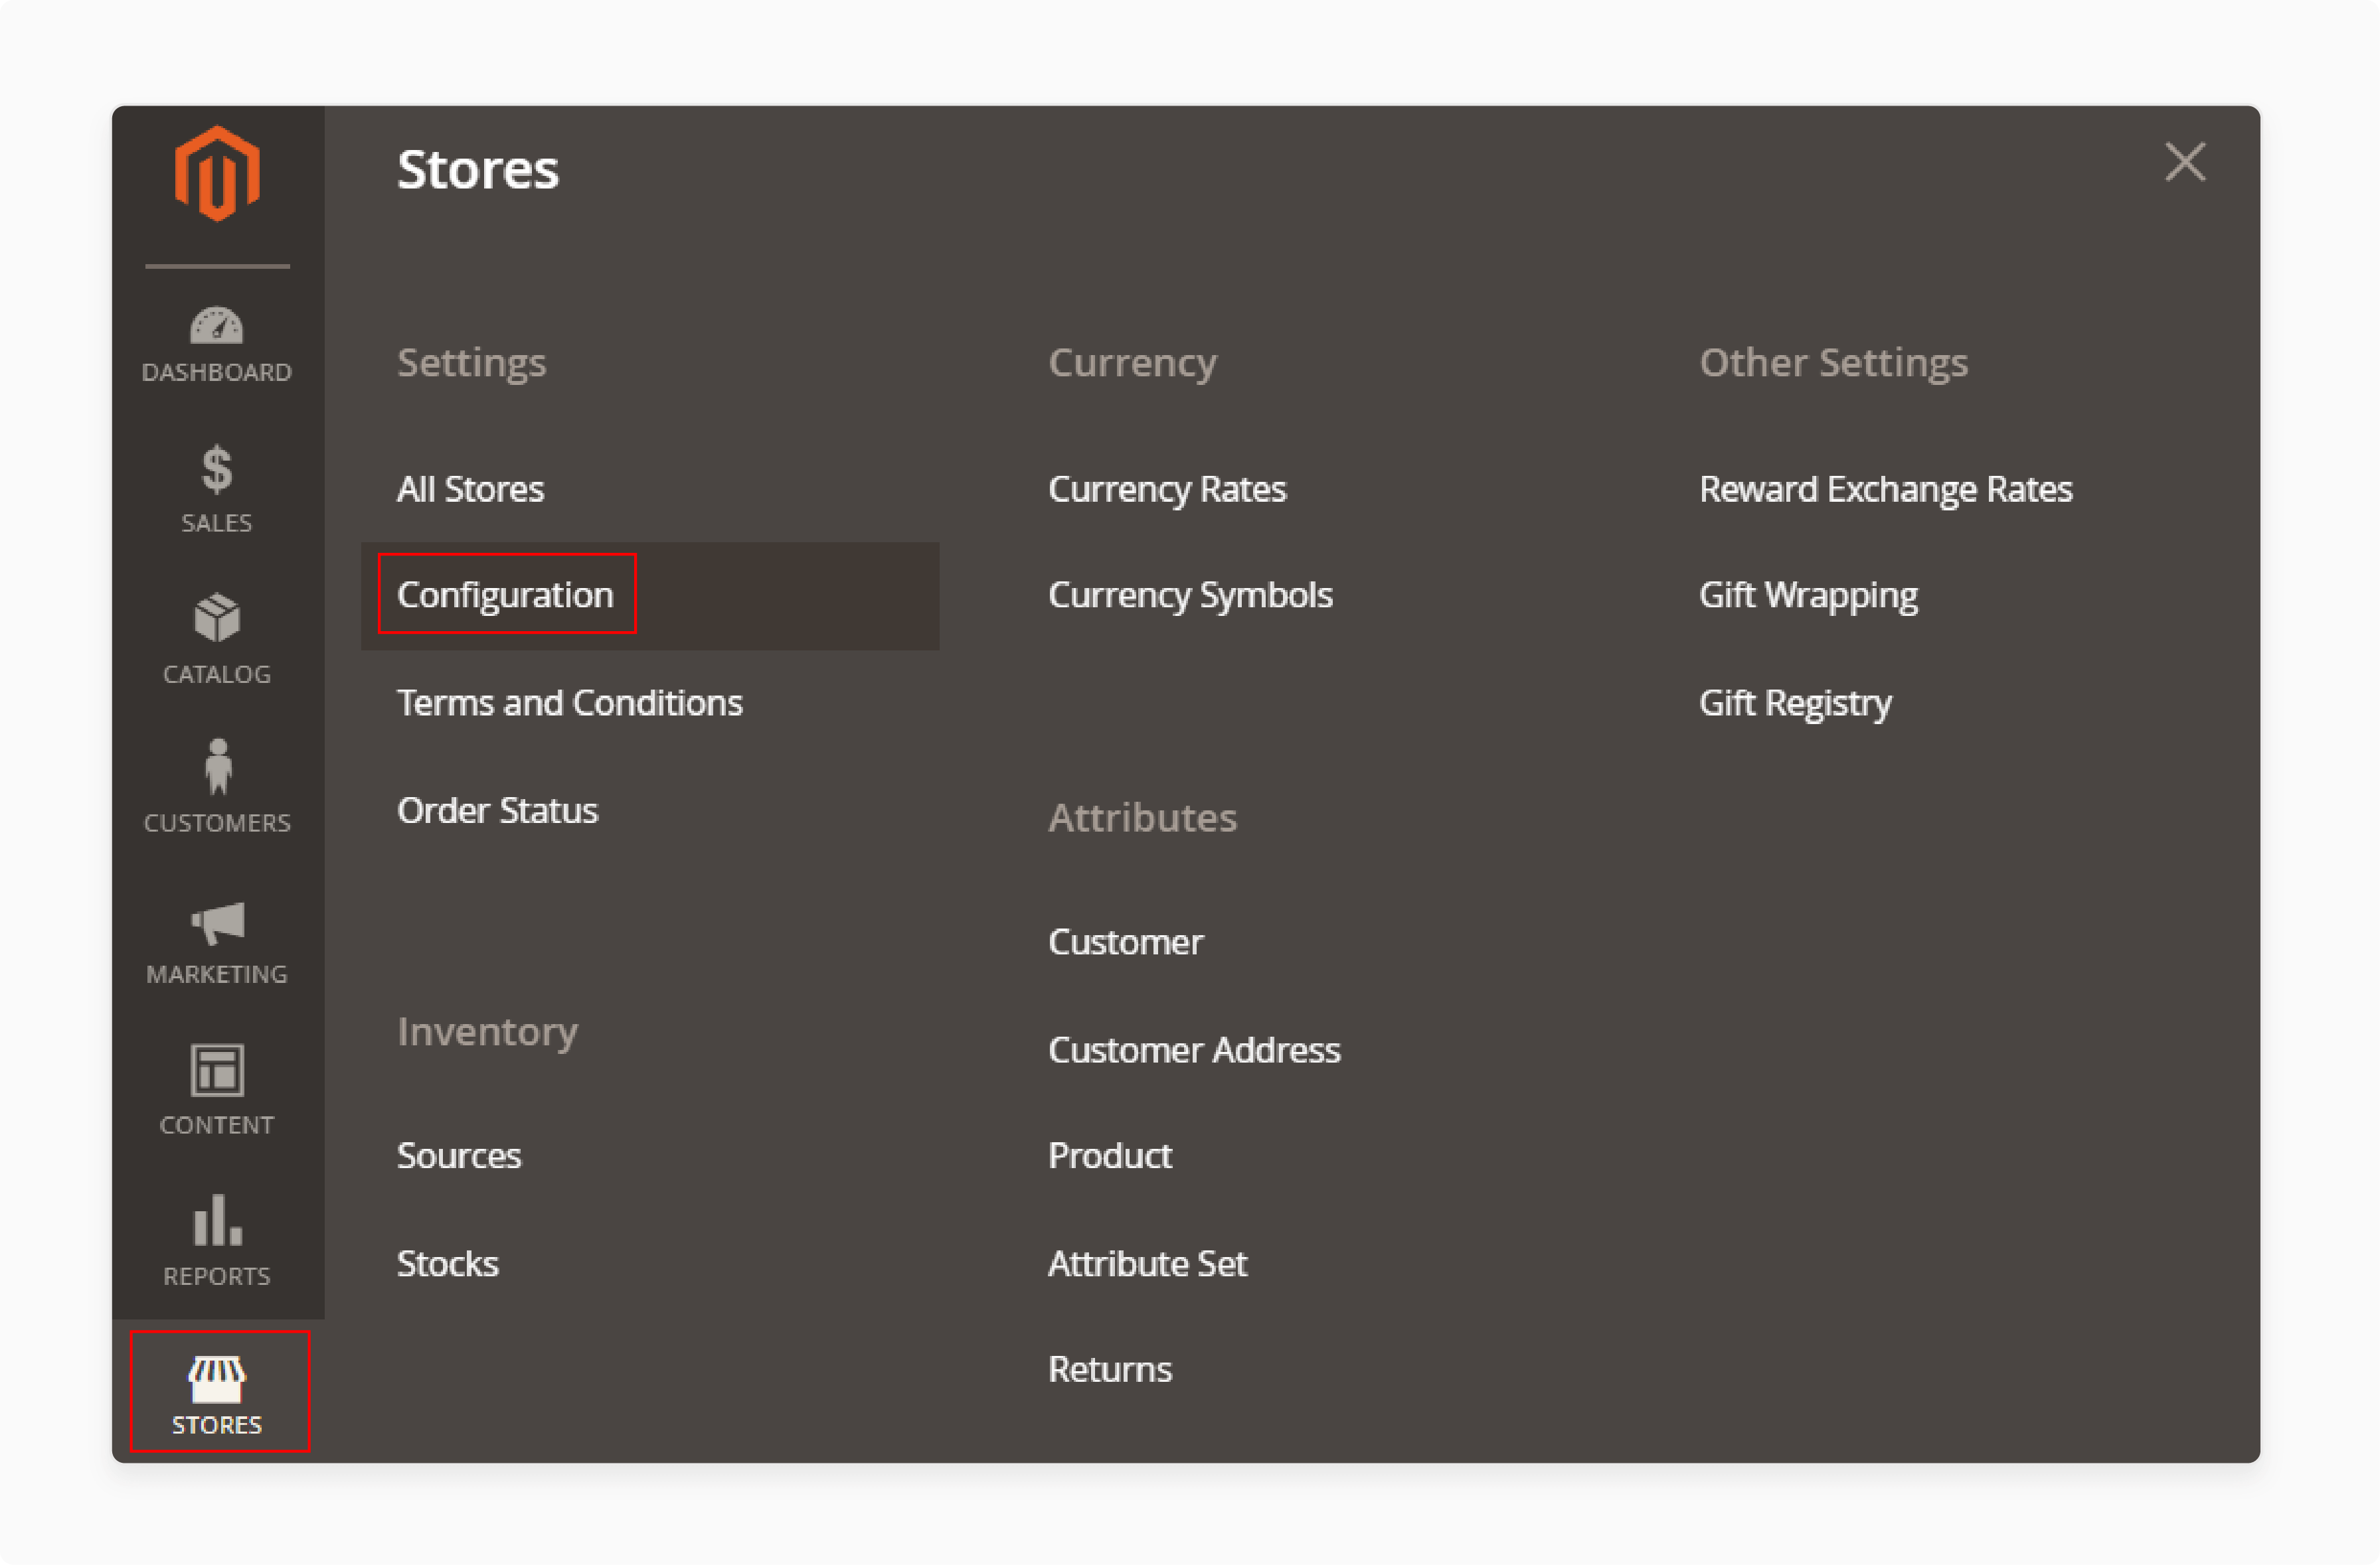This screenshot has width=2380, height=1565.
Task: Open Configuration under Settings
Action: click(x=505, y=595)
